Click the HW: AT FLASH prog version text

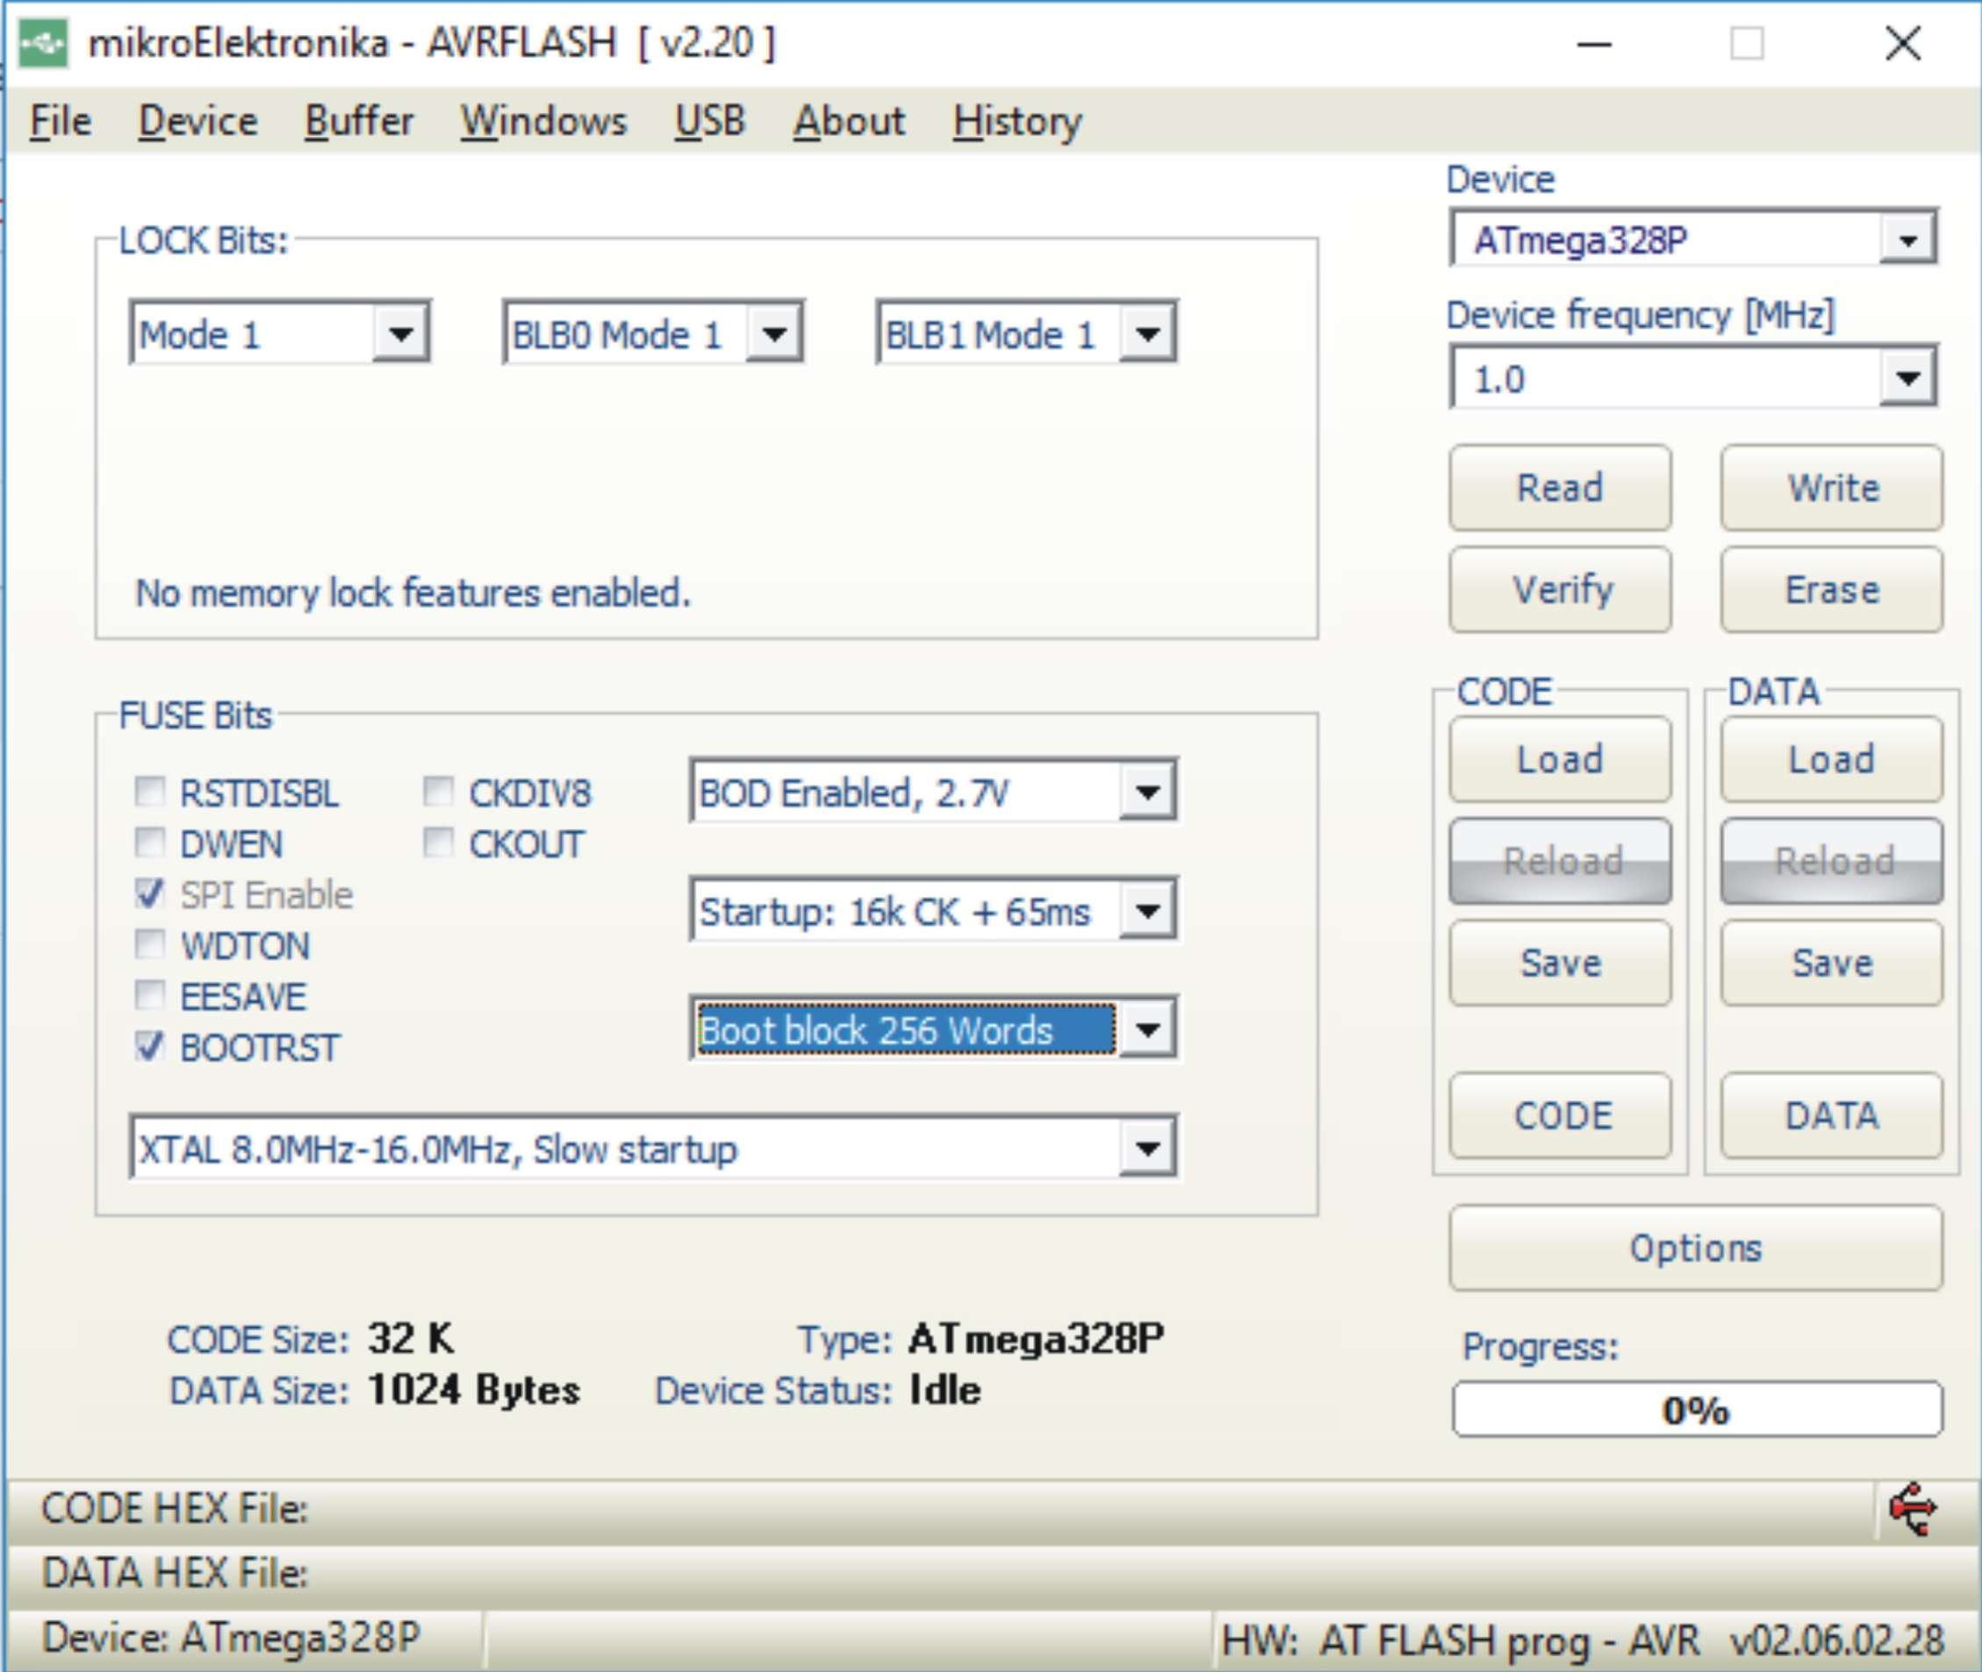tap(1583, 1640)
